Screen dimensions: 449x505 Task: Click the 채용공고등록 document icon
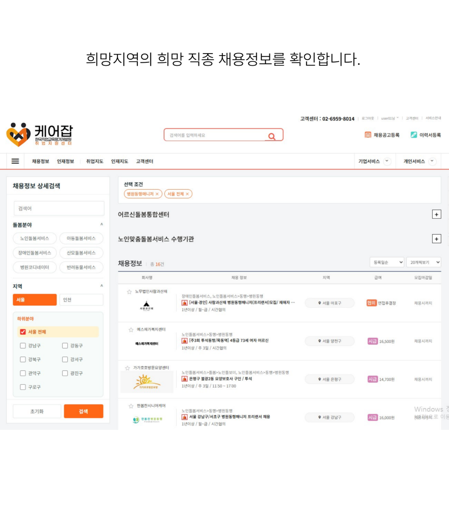[x=368, y=135]
